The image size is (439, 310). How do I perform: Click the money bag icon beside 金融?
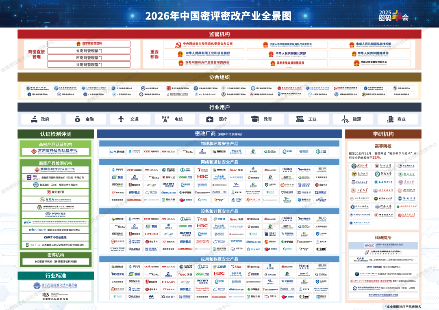(x=78, y=119)
